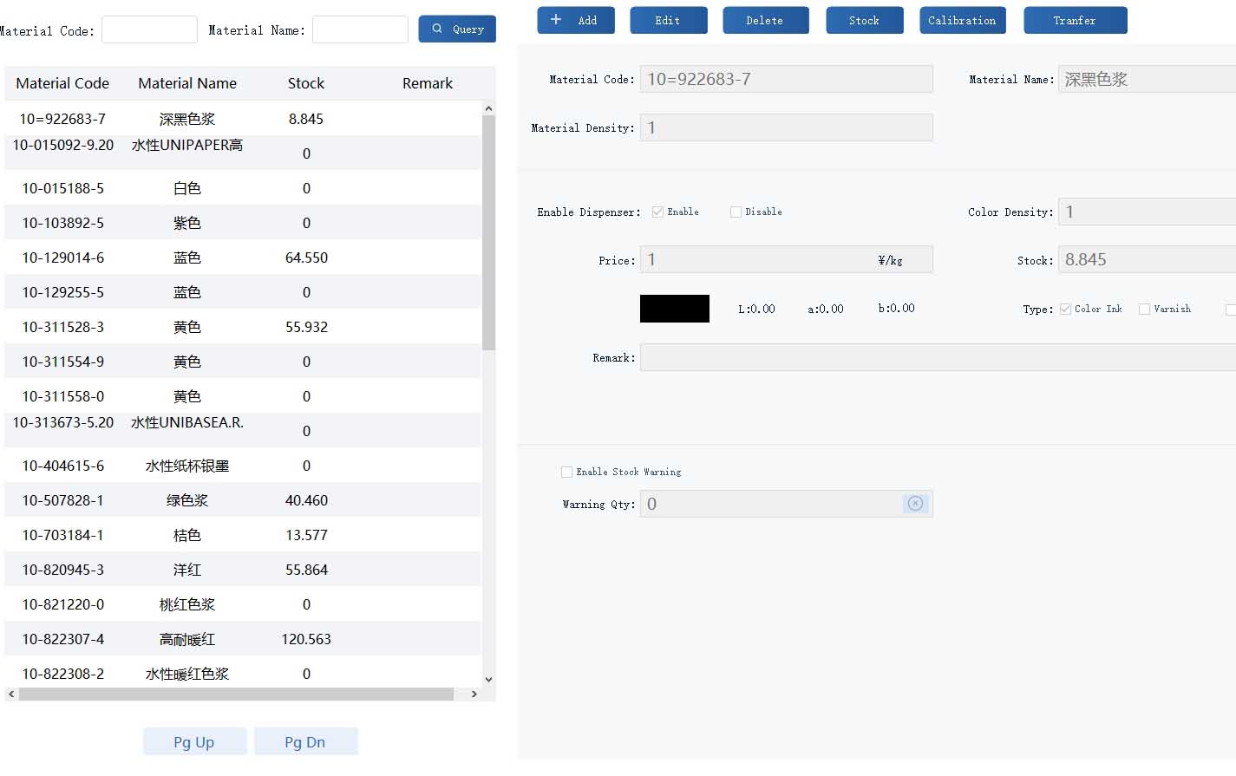
Task: Select row 10-129014-6
Action: pos(243,258)
